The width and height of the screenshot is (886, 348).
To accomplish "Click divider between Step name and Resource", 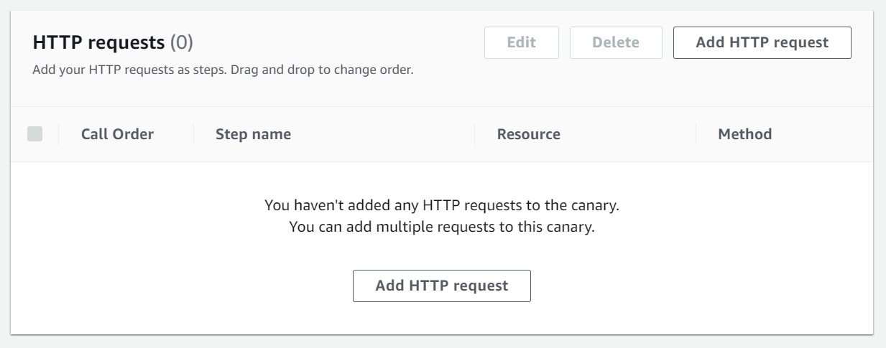I will 475,134.
